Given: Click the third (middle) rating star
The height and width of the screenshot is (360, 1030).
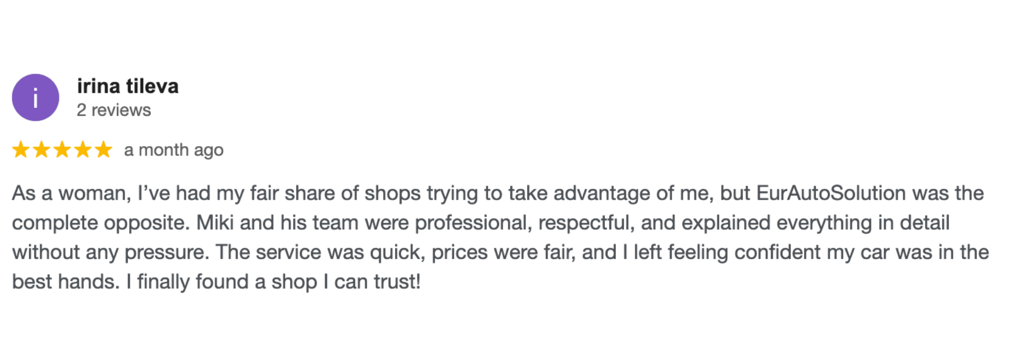Looking at the screenshot, I should pyautogui.click(x=62, y=150).
